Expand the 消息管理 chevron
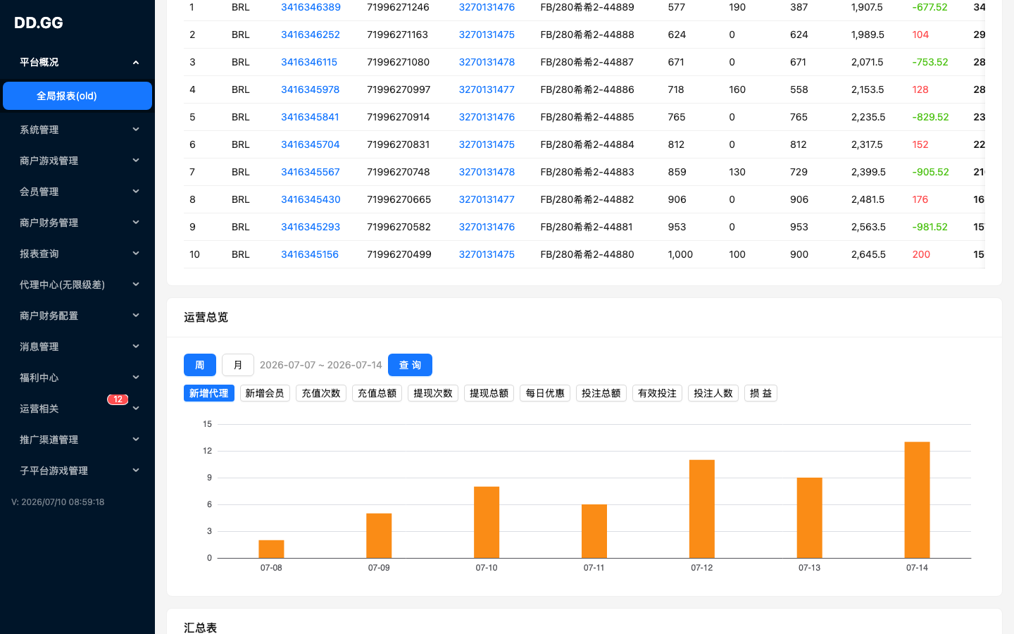Image resolution: width=1014 pixels, height=634 pixels. point(136,347)
